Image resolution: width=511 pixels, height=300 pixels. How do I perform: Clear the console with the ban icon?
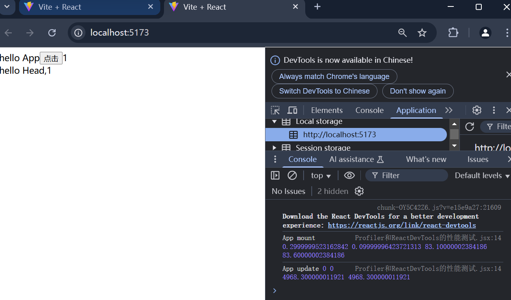(x=292, y=175)
